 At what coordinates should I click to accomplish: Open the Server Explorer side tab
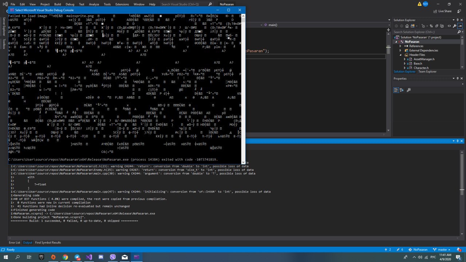click(4, 26)
